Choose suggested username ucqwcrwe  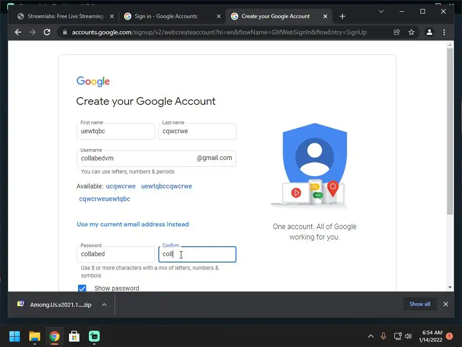pos(121,186)
